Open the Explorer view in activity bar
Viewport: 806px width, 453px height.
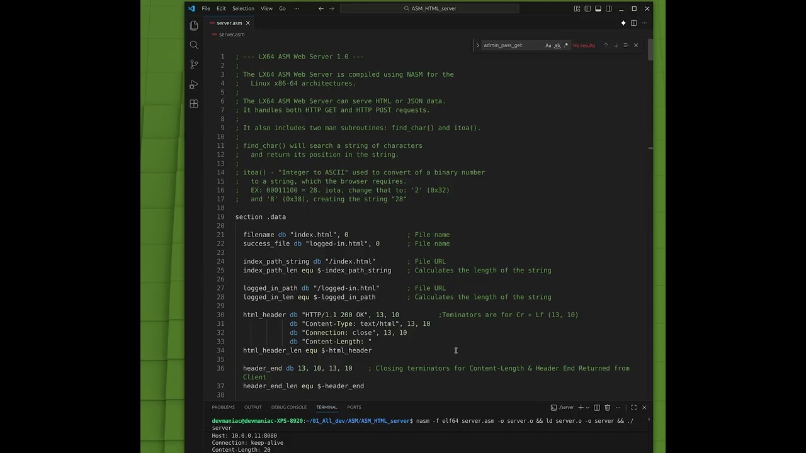click(194, 26)
